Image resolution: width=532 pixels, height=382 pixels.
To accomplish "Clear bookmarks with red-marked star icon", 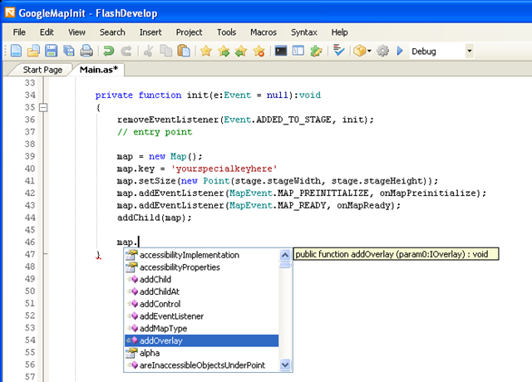I will tap(259, 51).
